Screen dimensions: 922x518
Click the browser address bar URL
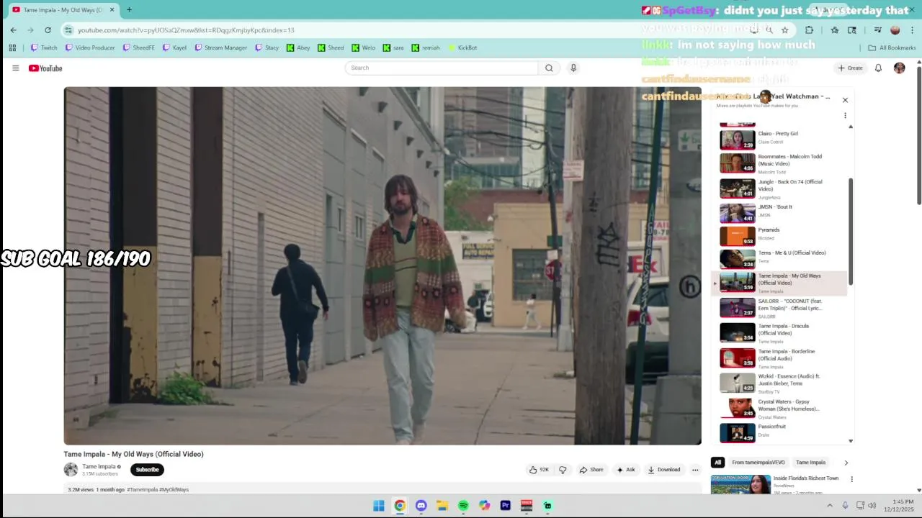186,30
